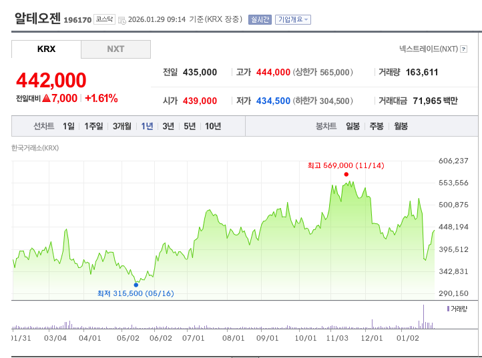Click the previous close value 435,000
The height and width of the screenshot is (358, 482).
point(200,73)
